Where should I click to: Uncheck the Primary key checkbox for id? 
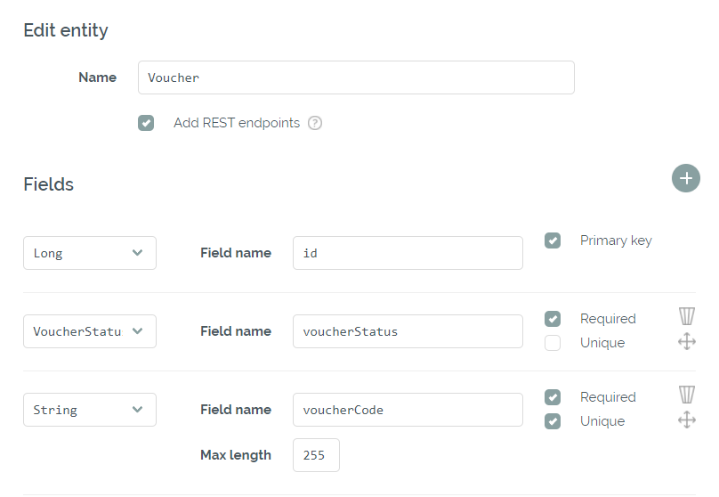[553, 240]
